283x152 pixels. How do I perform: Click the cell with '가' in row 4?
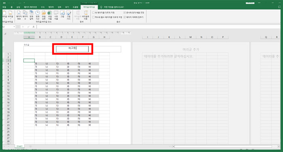(x=40, y=64)
